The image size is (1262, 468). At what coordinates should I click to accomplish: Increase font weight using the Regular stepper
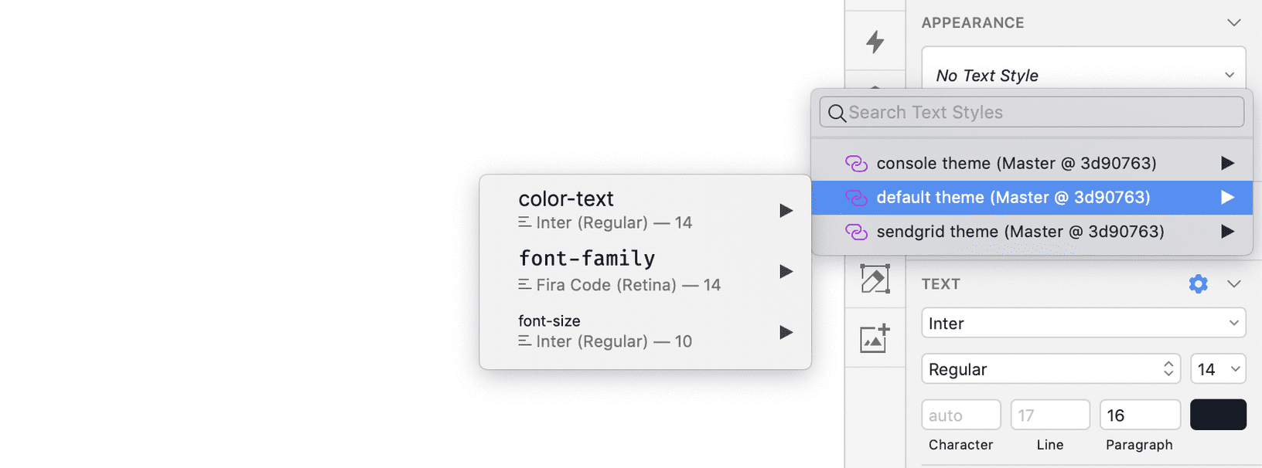pyautogui.click(x=1168, y=364)
